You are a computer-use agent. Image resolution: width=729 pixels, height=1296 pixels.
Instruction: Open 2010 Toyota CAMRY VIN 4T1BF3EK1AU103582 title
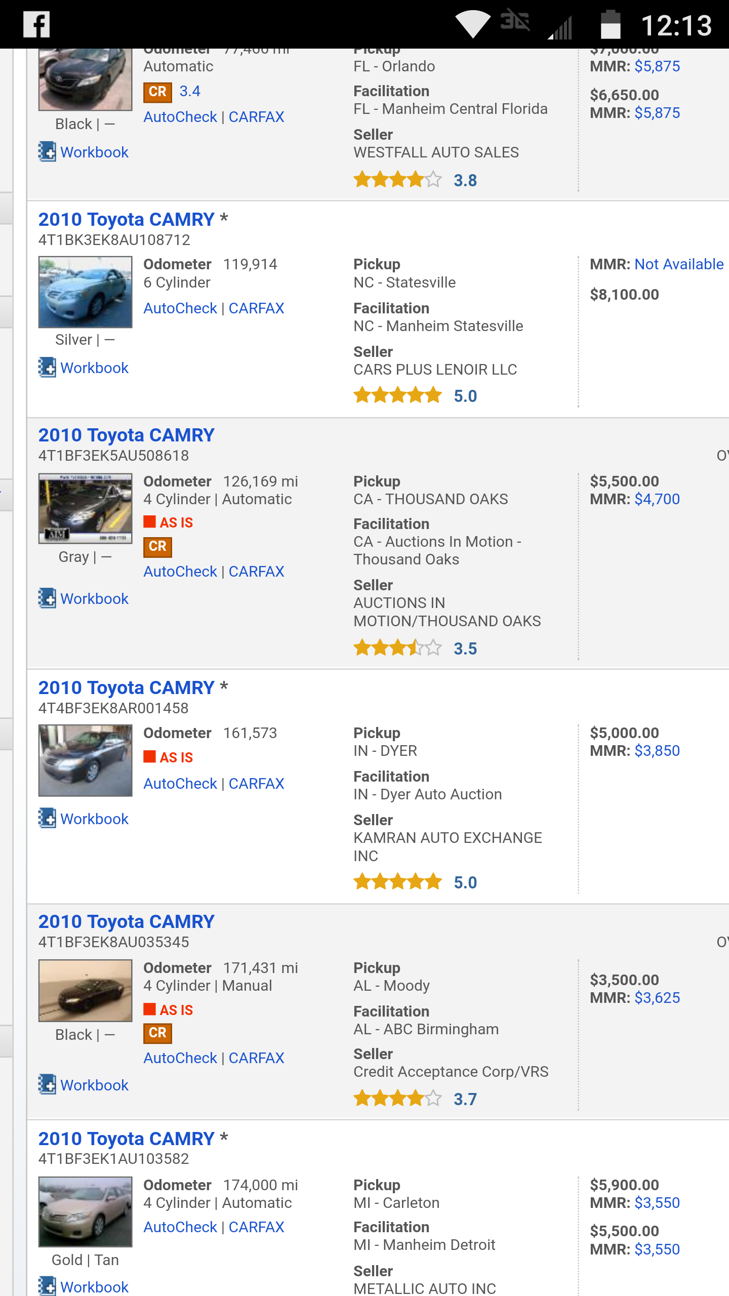click(x=127, y=1139)
